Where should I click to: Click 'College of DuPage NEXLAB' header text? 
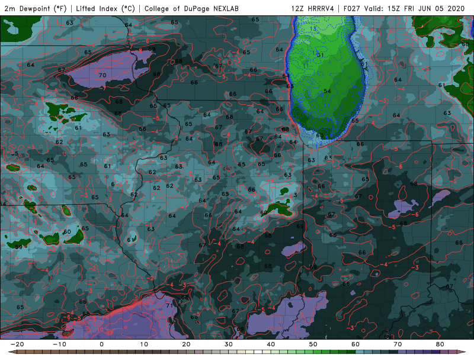[x=191, y=8]
